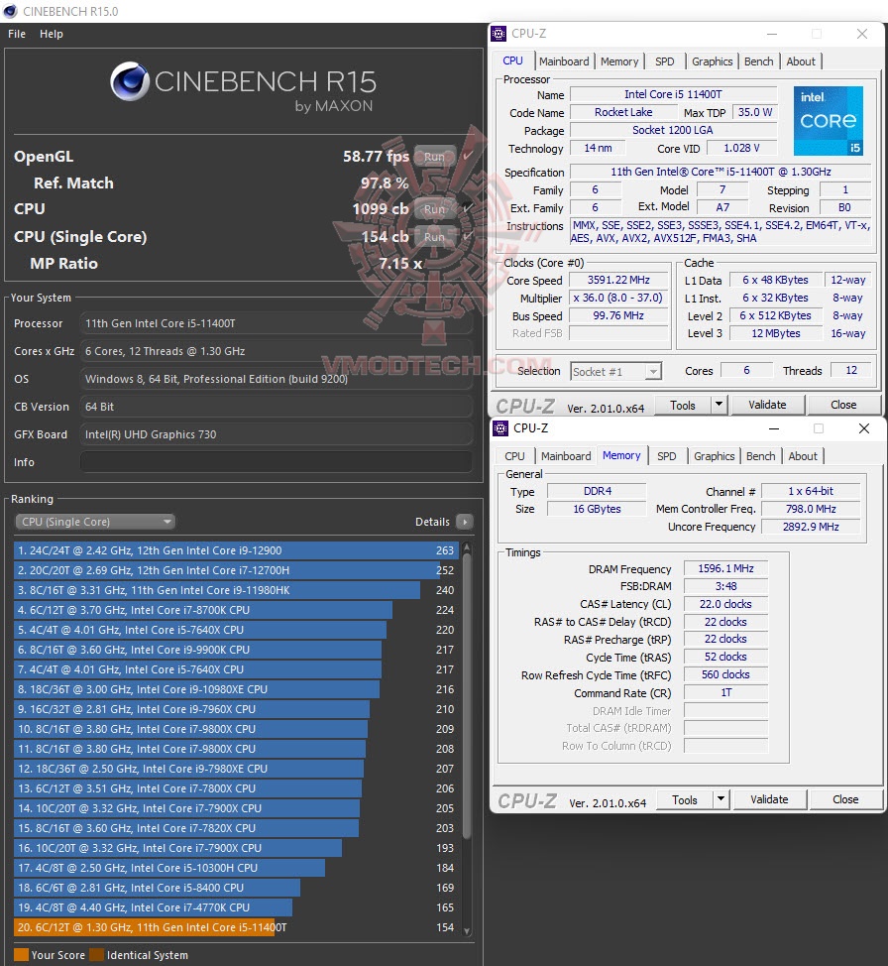Open Mainboard tab in lower CPU-Z window
Image resolution: width=888 pixels, height=966 pixels.
coord(566,456)
